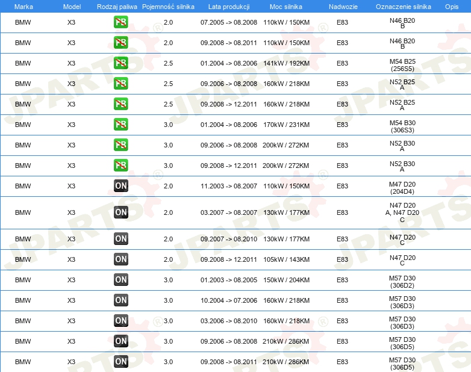Viewport: 471px width, 372px height.
Task: Click the Nadwozie column header
Action: pos(343,7)
